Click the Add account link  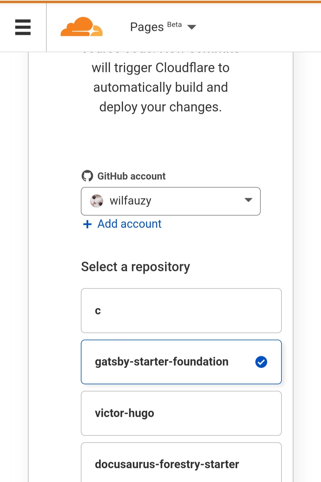[129, 224]
